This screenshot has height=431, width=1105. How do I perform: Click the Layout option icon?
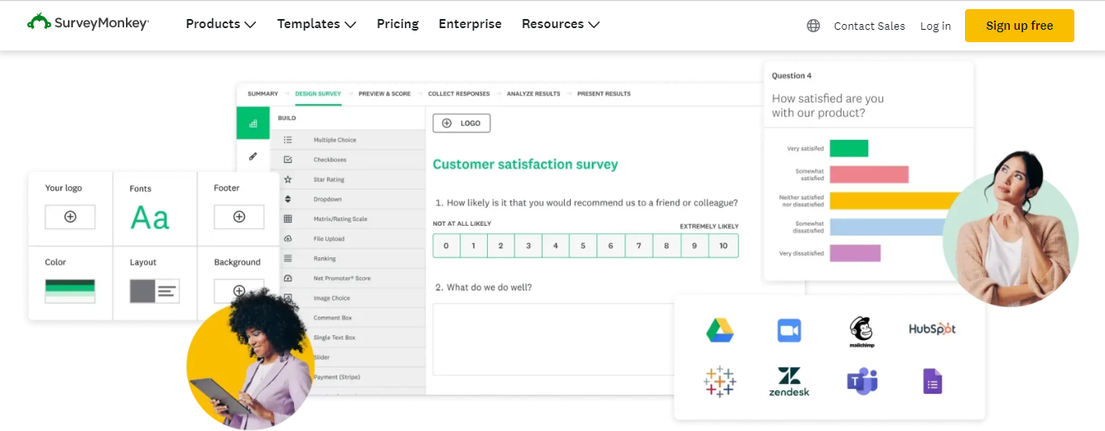click(155, 291)
